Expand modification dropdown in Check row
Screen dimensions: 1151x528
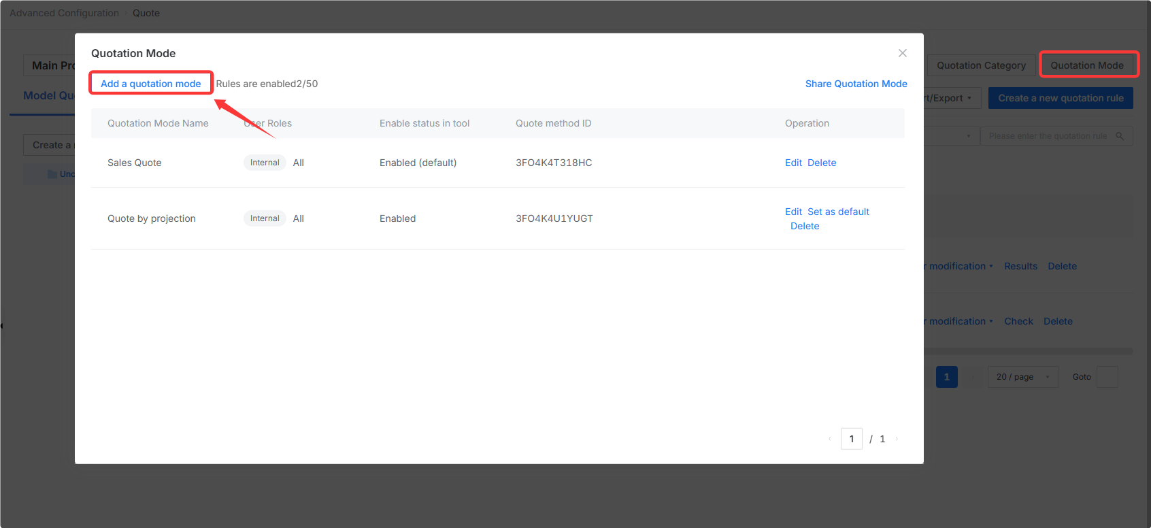coord(959,321)
